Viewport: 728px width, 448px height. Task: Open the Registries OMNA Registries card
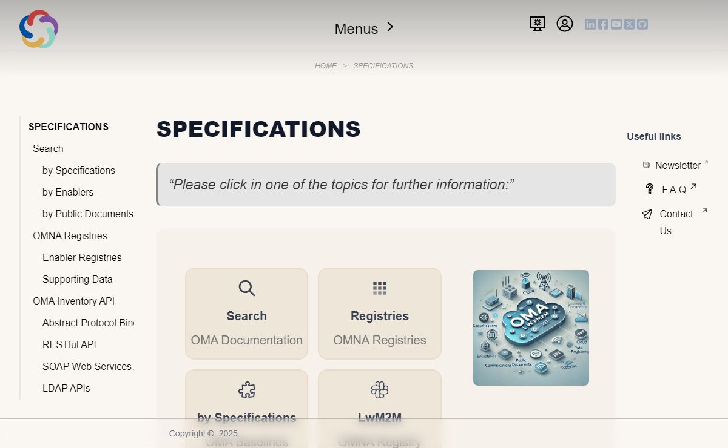(380, 314)
